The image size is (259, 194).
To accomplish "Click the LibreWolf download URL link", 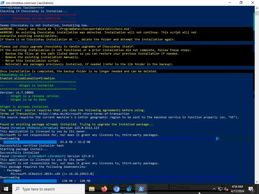I will tap(128, 178).
